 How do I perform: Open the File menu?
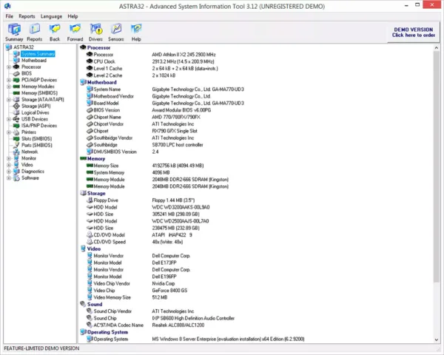(10, 16)
